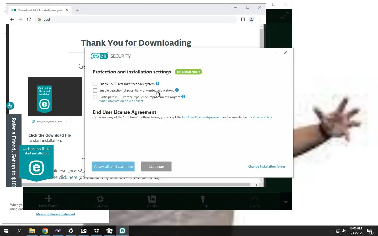Open Microsoft Privacy Statement link
Viewport: 378px width, 236px height.
coord(56,214)
